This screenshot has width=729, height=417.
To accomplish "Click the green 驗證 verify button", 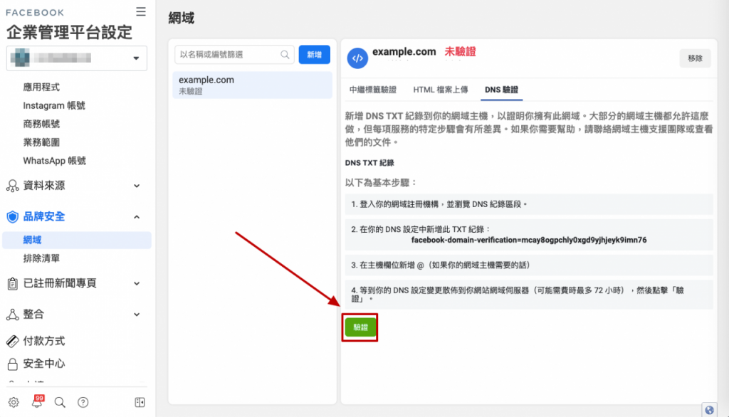I will (360, 328).
